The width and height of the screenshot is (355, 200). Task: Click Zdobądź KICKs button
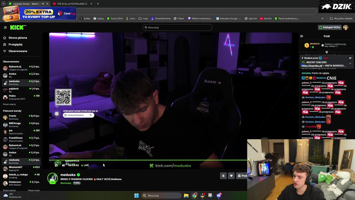coord(330,27)
